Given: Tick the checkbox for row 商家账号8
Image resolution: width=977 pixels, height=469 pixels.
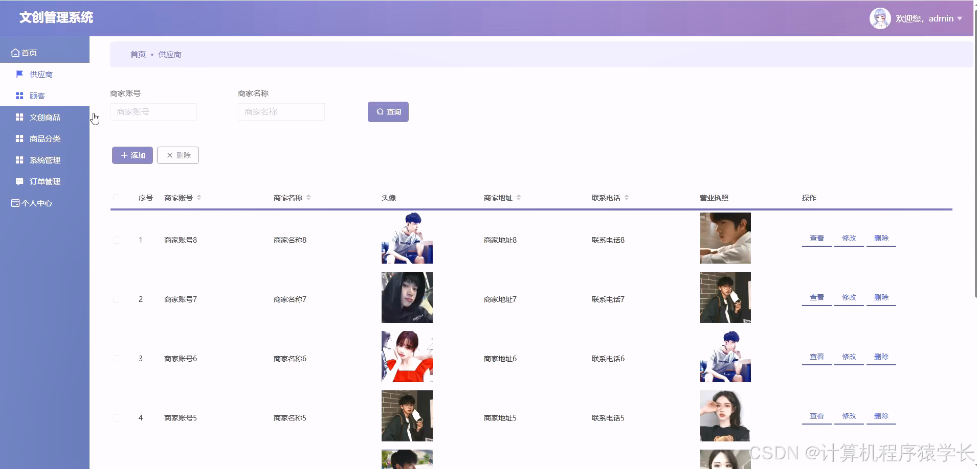Looking at the screenshot, I should click(x=117, y=240).
